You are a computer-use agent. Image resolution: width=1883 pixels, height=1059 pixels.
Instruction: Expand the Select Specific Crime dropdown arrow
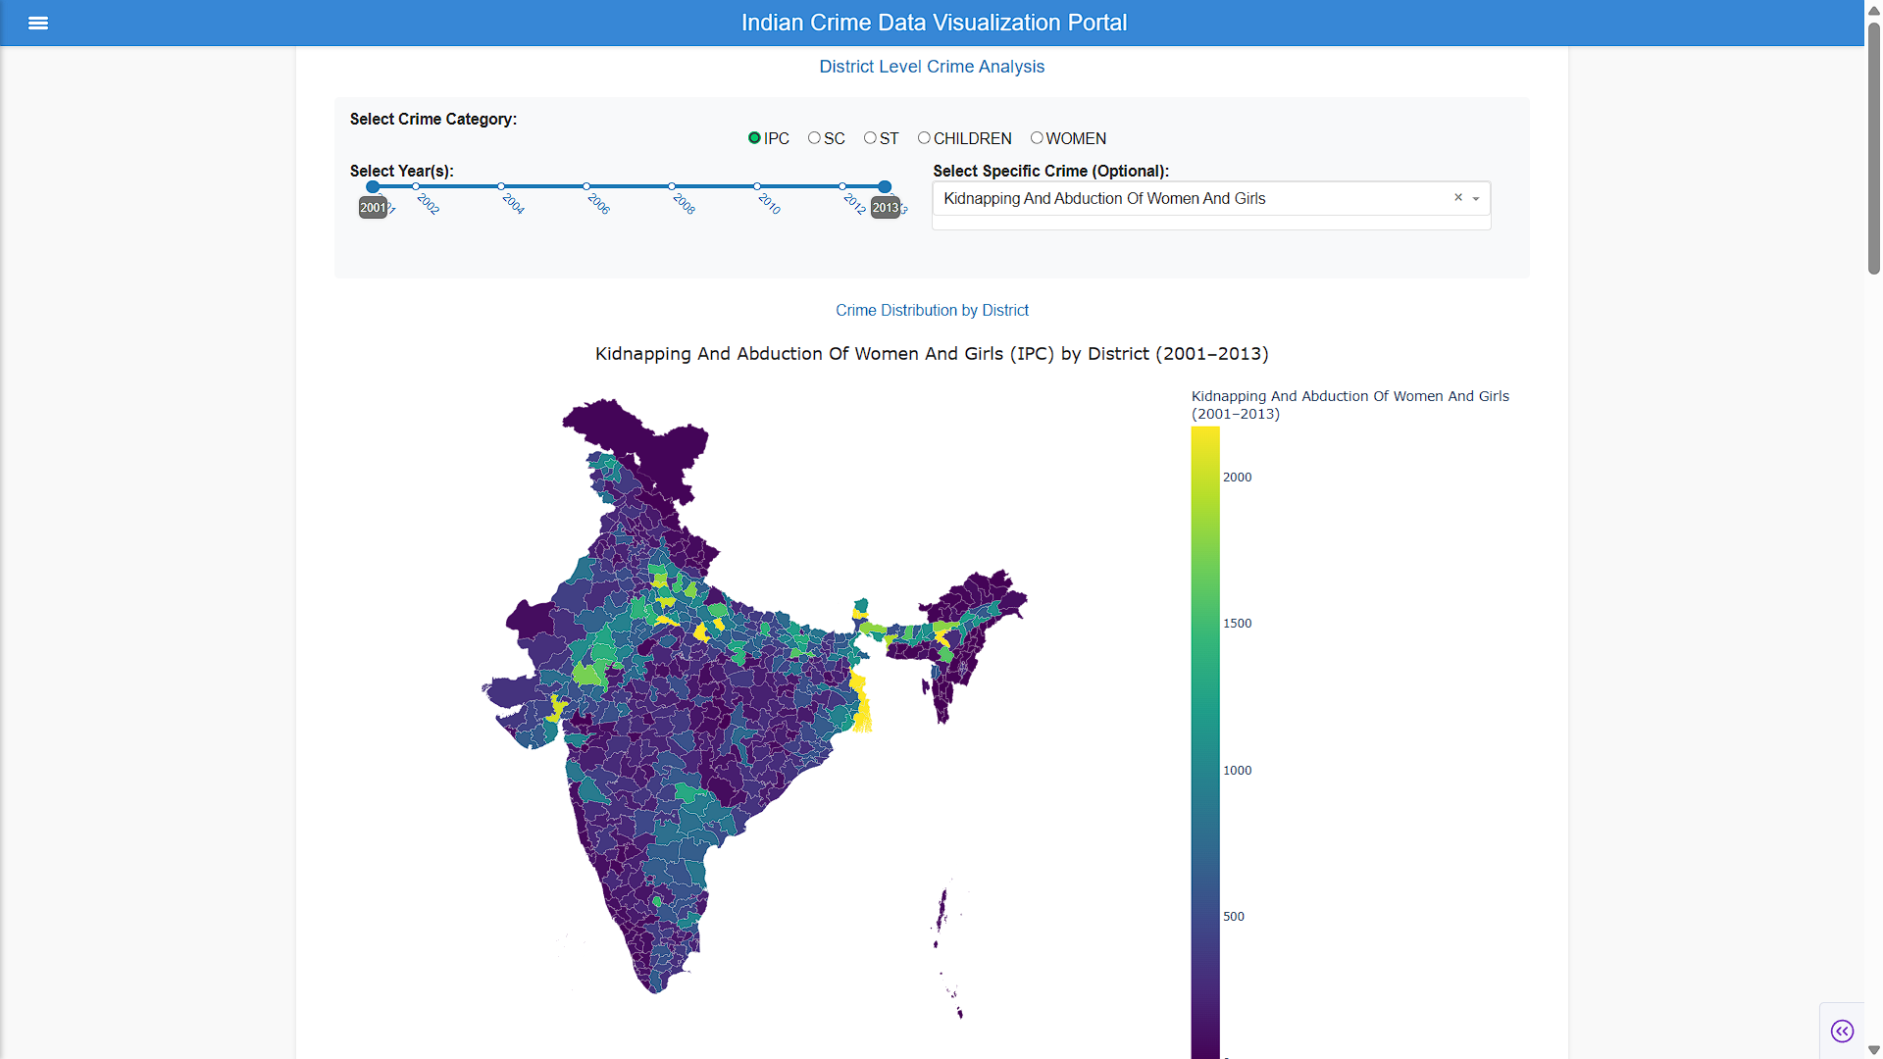pyautogui.click(x=1476, y=199)
